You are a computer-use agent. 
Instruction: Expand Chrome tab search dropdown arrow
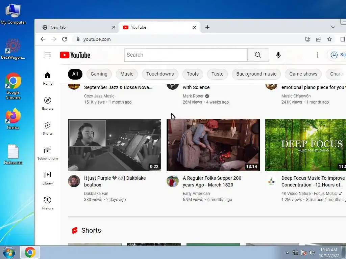point(333,27)
